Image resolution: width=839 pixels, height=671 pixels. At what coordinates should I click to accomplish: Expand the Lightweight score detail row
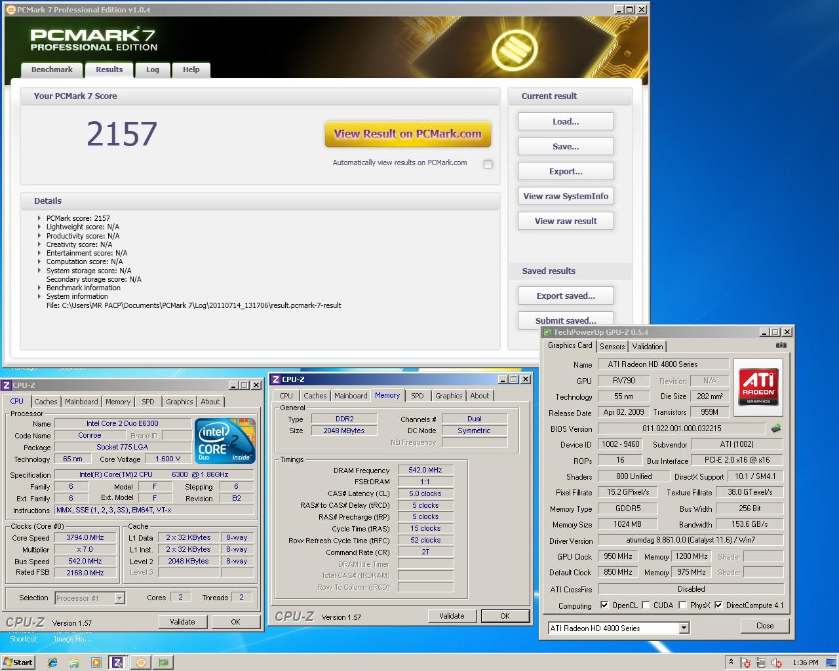[x=39, y=227]
